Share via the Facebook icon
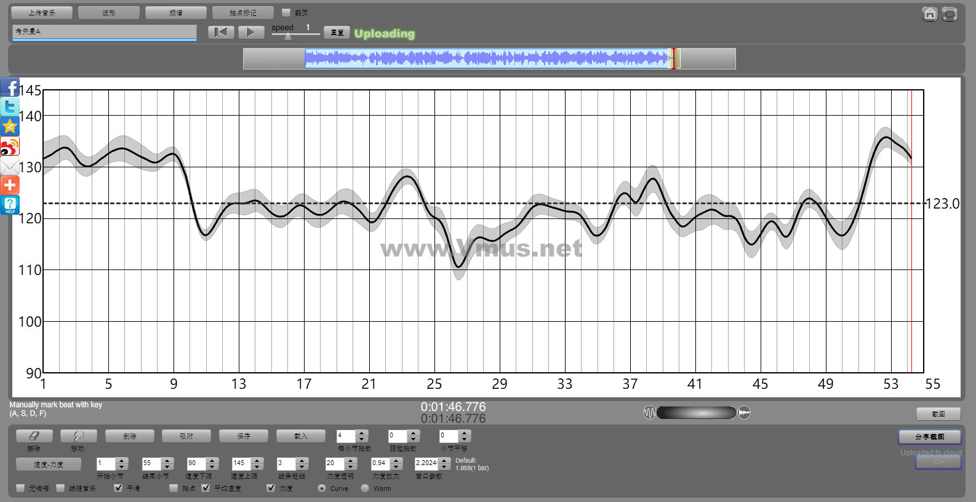The image size is (976, 502). [x=10, y=88]
